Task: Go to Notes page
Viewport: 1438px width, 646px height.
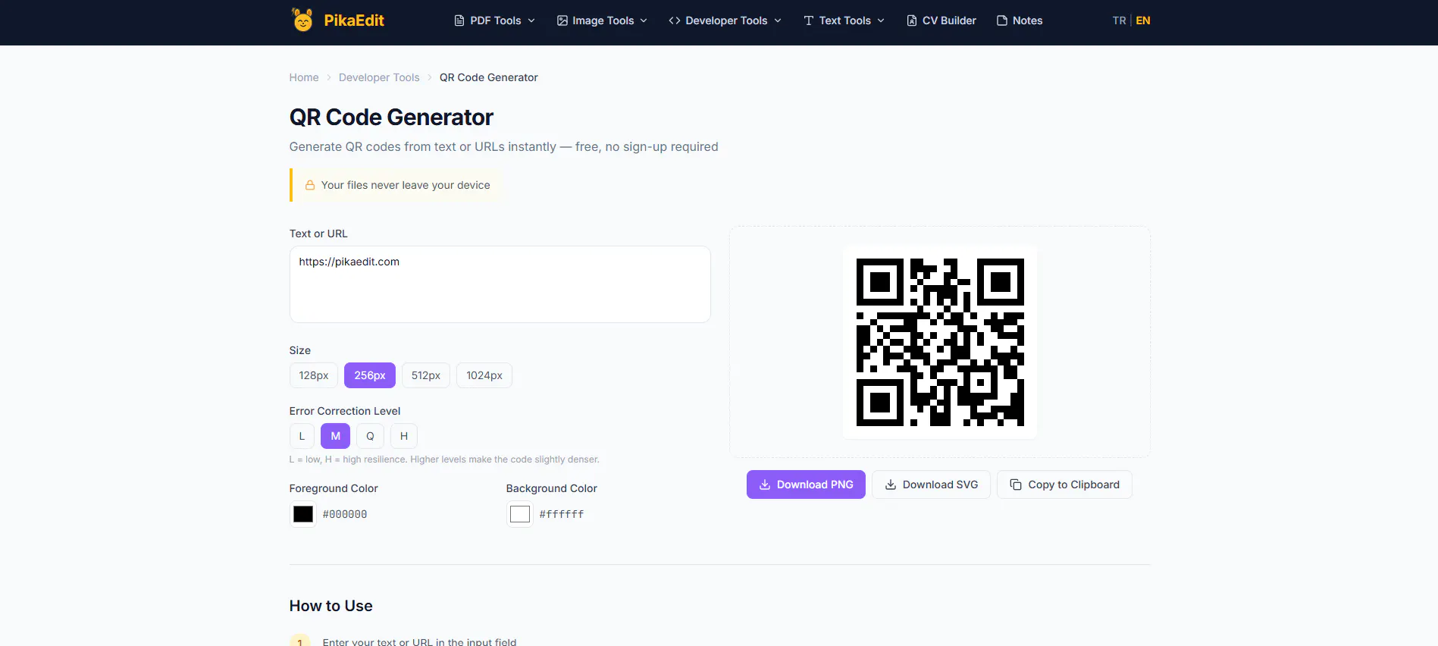Action: 1020,20
